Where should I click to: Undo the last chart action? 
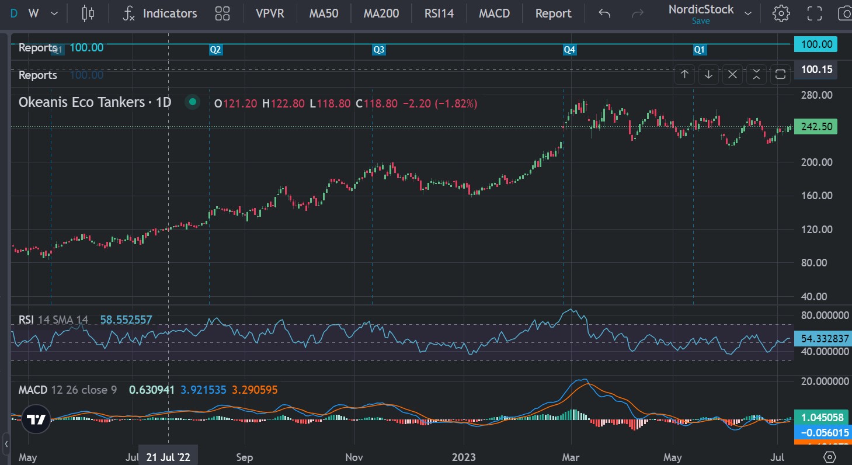(605, 13)
